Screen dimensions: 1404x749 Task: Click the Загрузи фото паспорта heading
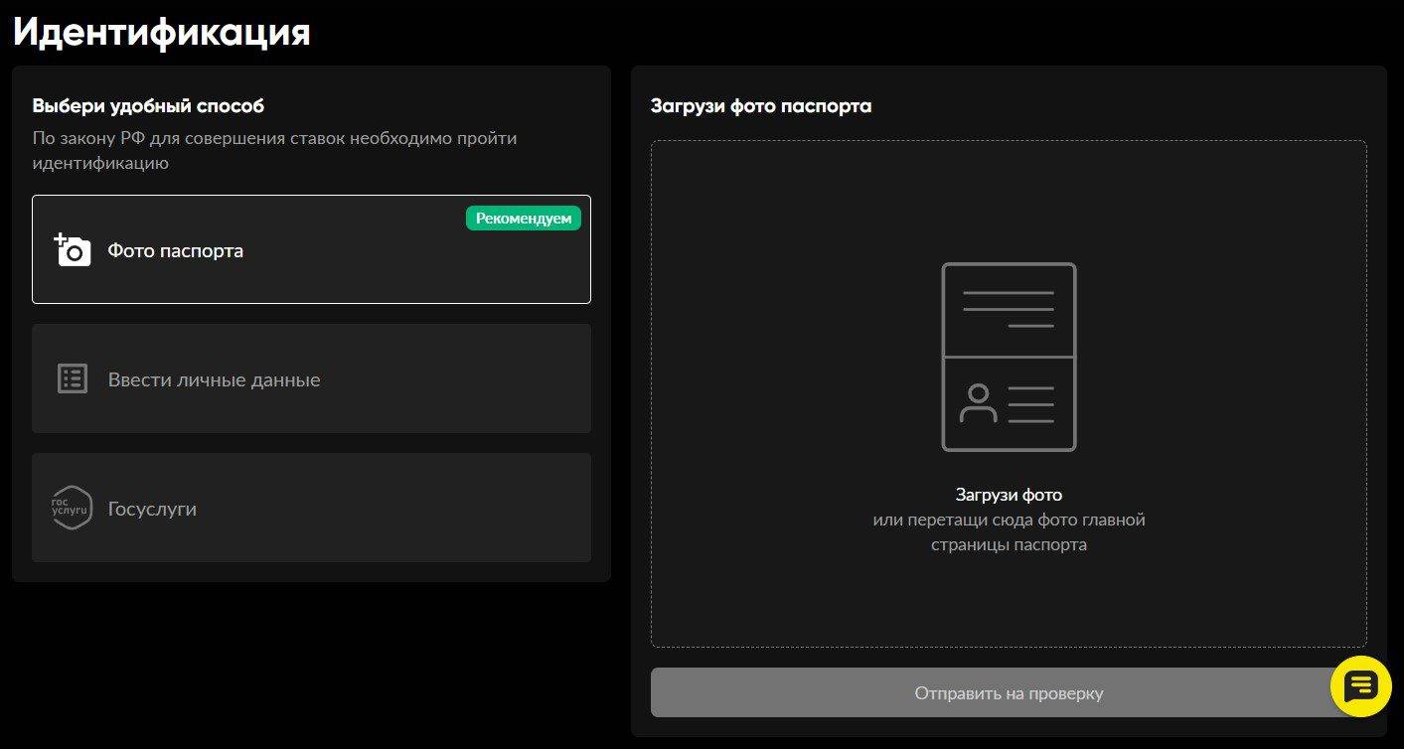click(x=761, y=105)
